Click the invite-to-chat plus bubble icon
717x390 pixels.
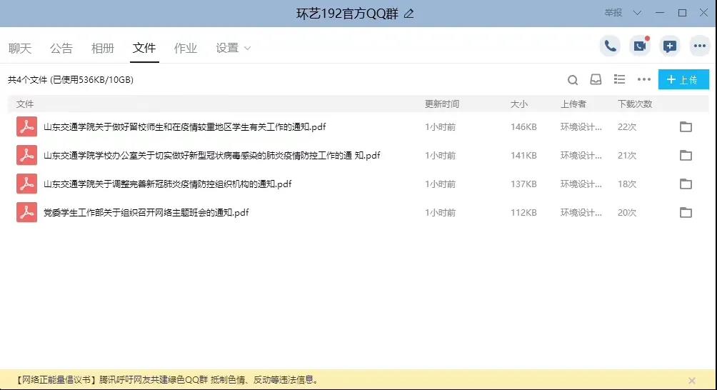pos(670,46)
